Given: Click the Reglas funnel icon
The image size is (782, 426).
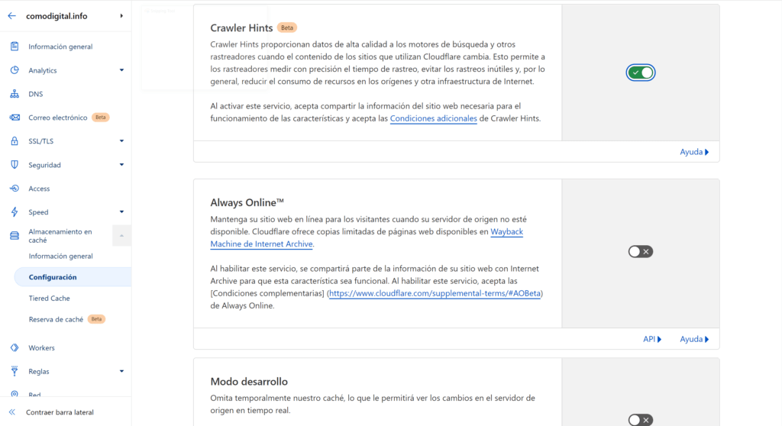Looking at the screenshot, I should pos(15,371).
